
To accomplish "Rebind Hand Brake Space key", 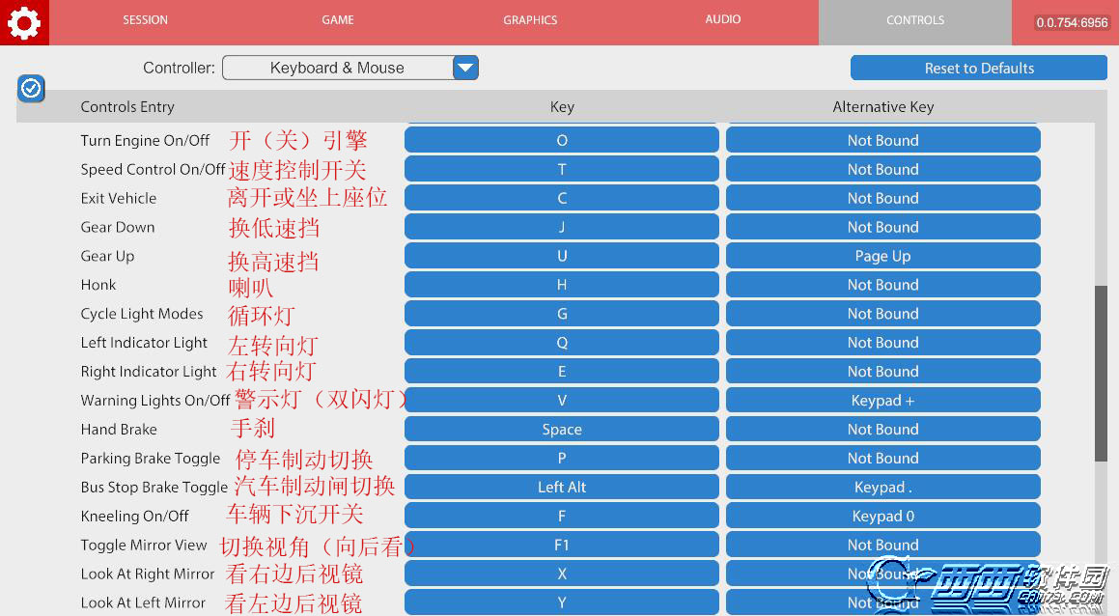I will (x=562, y=429).
